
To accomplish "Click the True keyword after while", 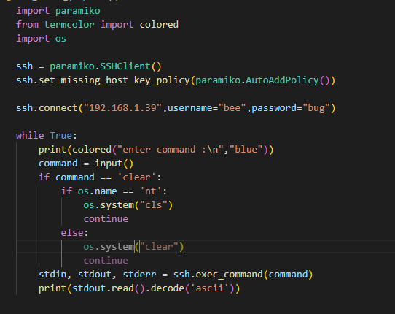I will (x=61, y=136).
